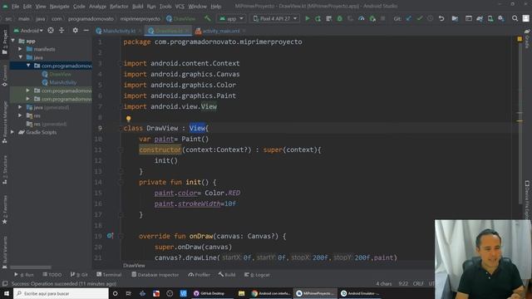Expand the Gradle Scripts node
532x299 pixels.
pyautogui.click(x=12, y=132)
